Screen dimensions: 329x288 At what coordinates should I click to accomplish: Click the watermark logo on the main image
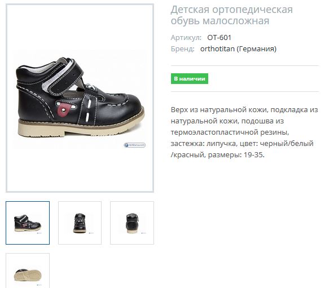134,145
